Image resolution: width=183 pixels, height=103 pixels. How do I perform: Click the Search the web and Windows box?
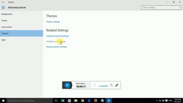point(29,100)
